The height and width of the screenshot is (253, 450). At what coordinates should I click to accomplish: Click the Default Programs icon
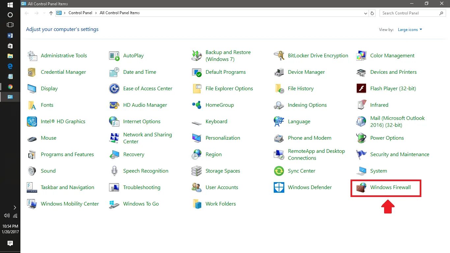[x=197, y=72]
